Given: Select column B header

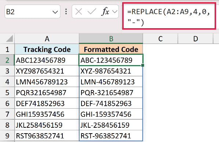Looking at the screenshot, I should pyautogui.click(x=111, y=38).
